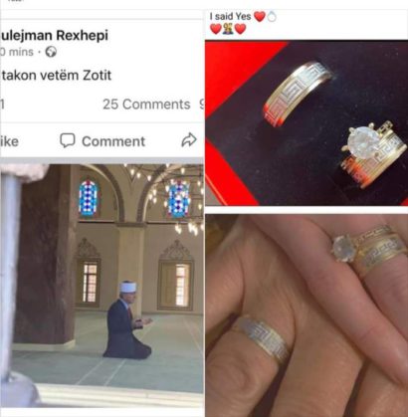Click the speech bubble Comment icon
Viewport: 408px width, 417px height.
(x=68, y=140)
